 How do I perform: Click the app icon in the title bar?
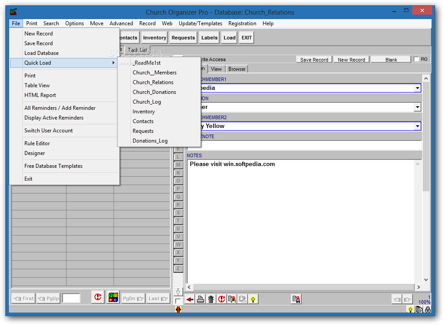click(14, 12)
